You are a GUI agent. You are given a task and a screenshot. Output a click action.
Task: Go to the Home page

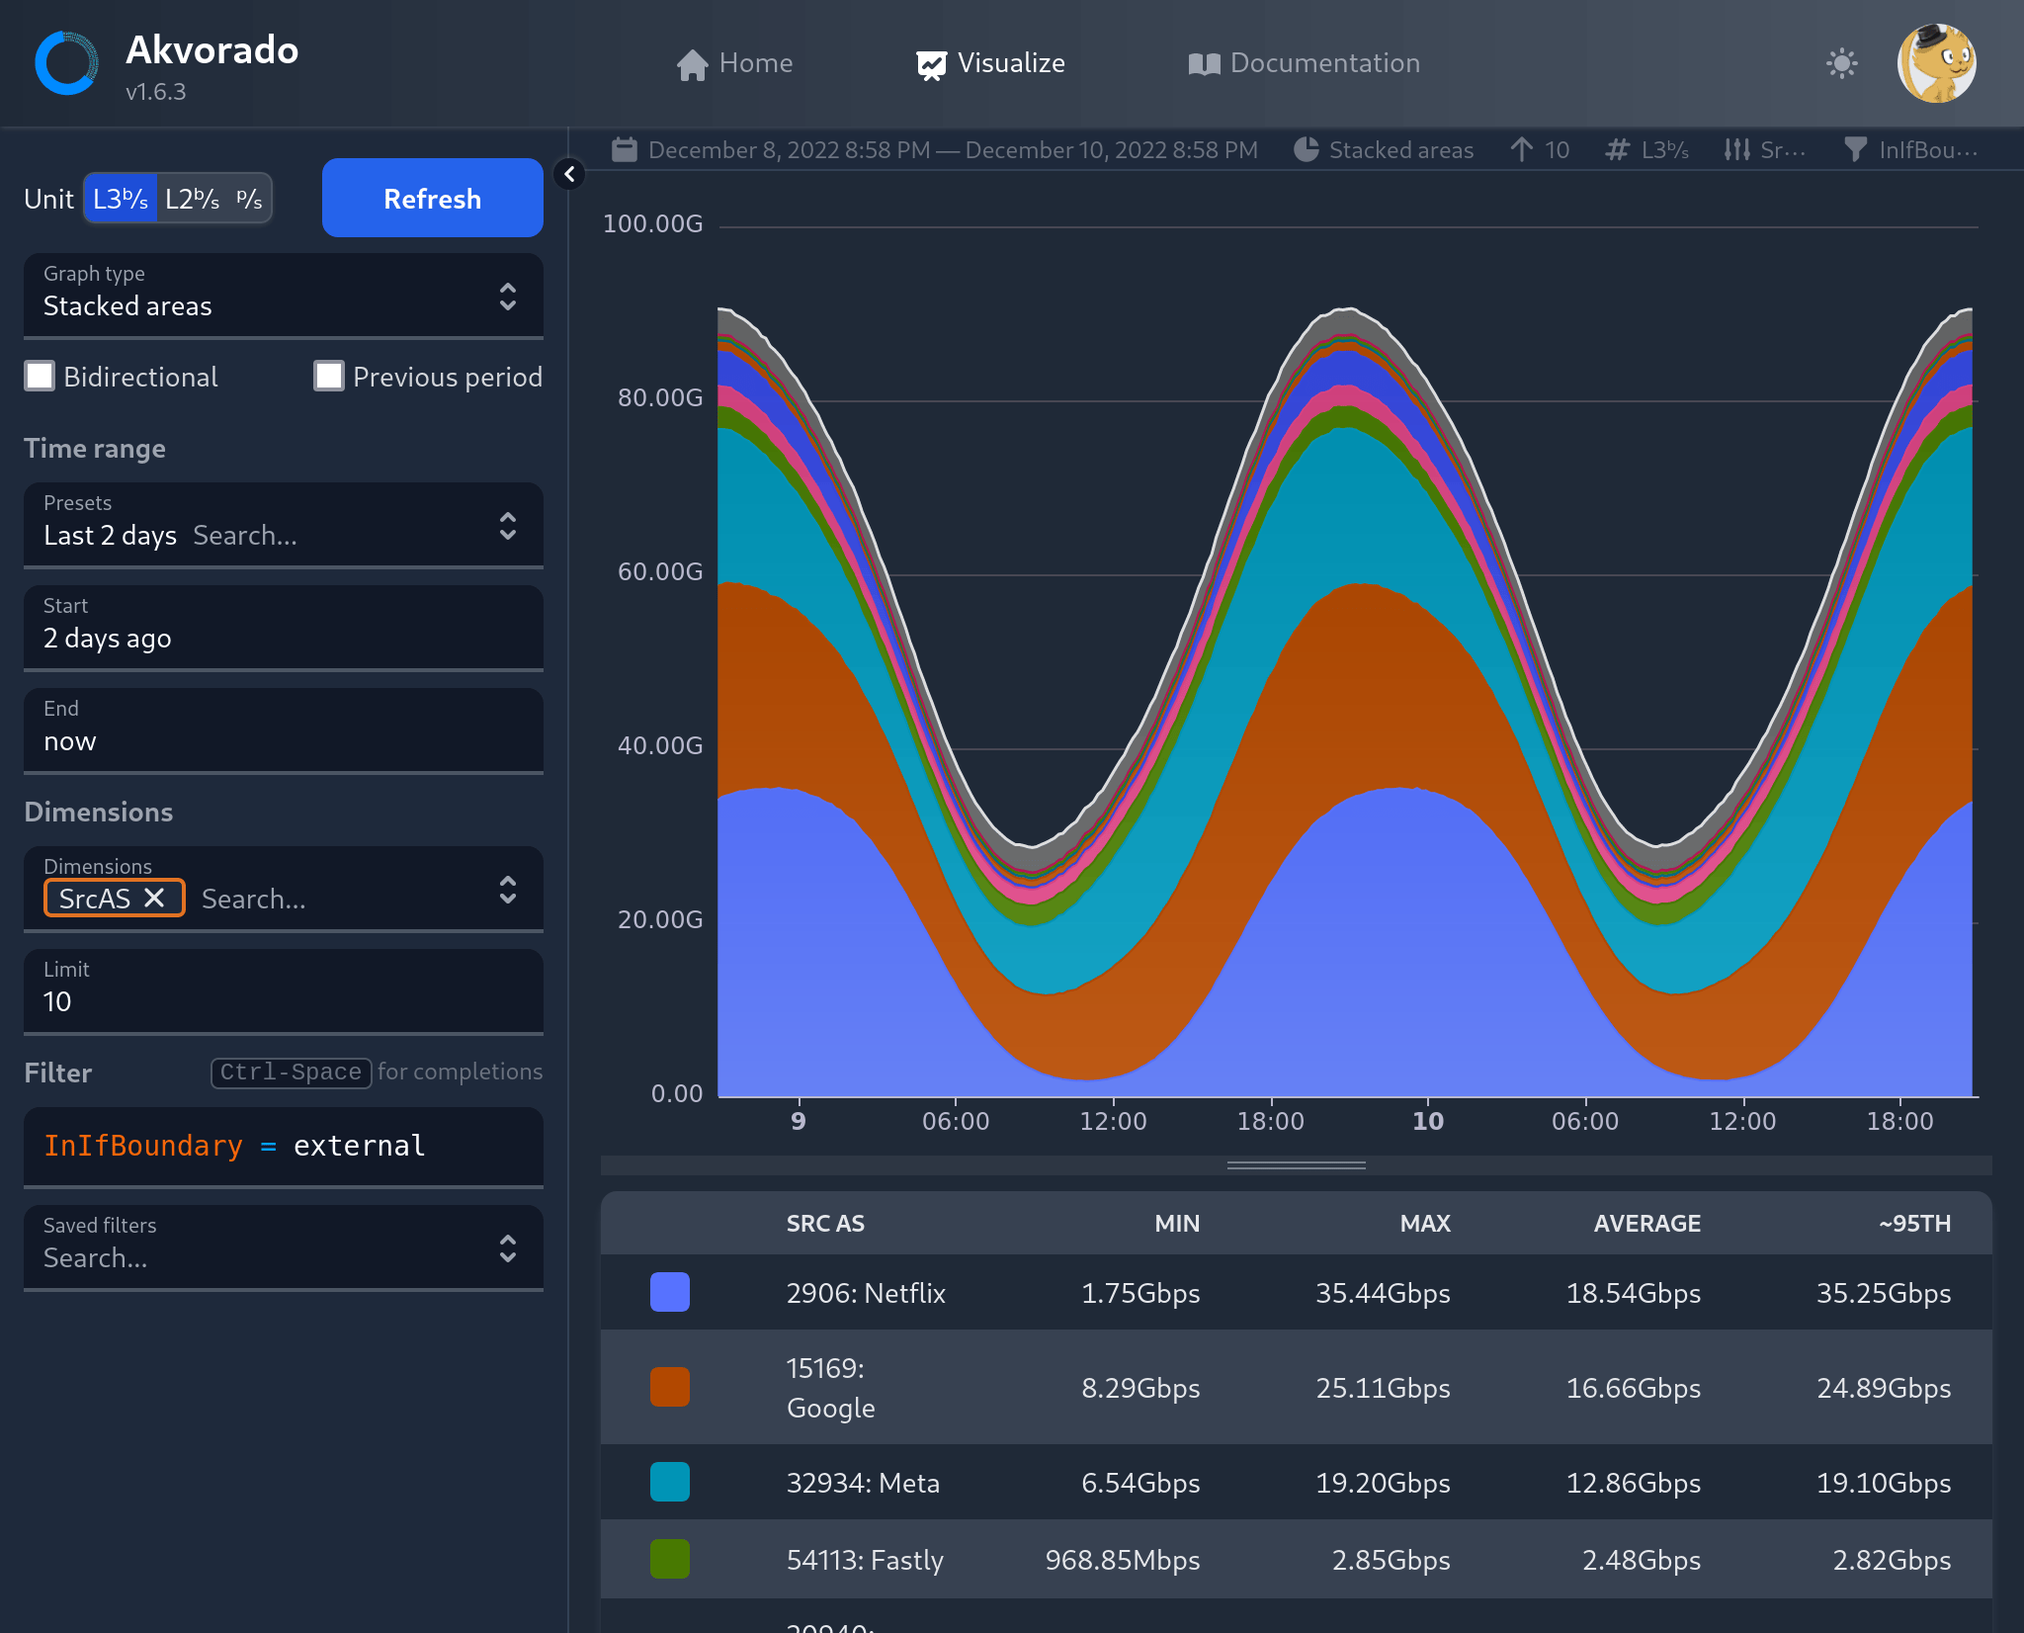coord(755,63)
